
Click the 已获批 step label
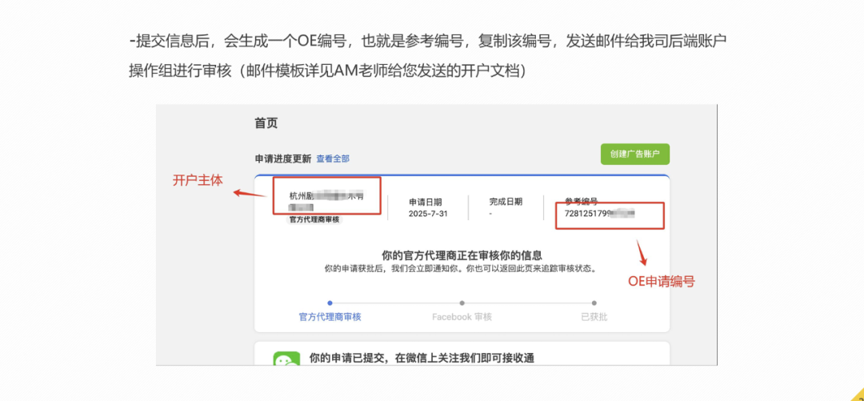pos(594,317)
